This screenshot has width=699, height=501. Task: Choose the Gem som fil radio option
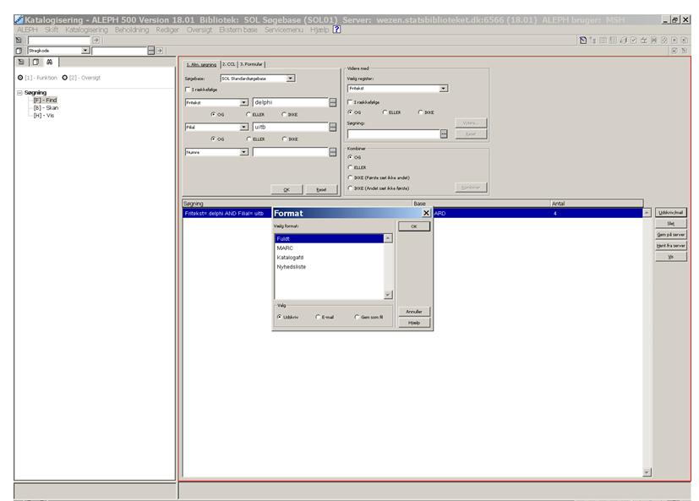click(x=357, y=317)
